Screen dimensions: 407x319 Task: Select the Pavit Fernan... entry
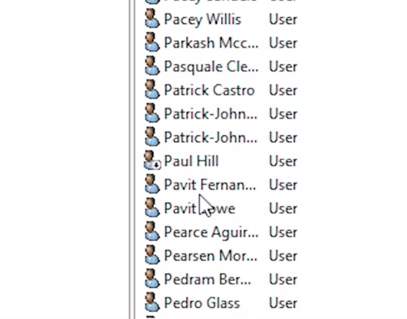pyautogui.click(x=210, y=185)
